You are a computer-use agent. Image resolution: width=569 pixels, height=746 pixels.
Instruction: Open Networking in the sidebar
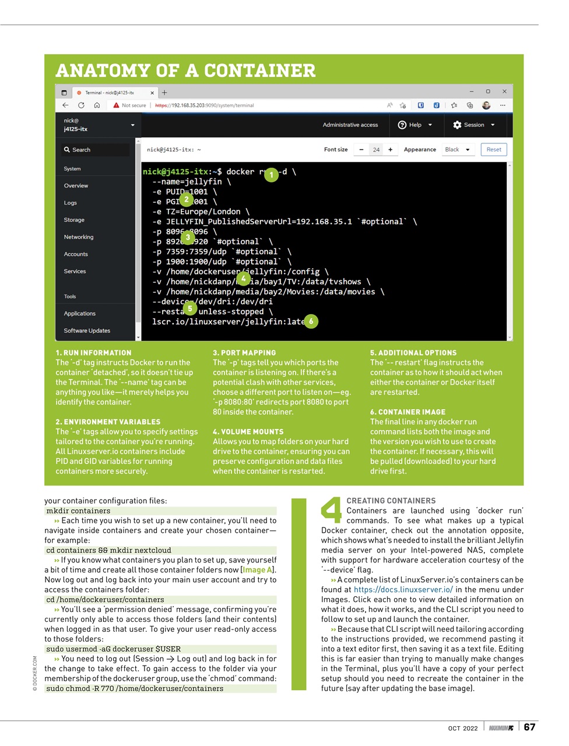pyautogui.click(x=79, y=237)
